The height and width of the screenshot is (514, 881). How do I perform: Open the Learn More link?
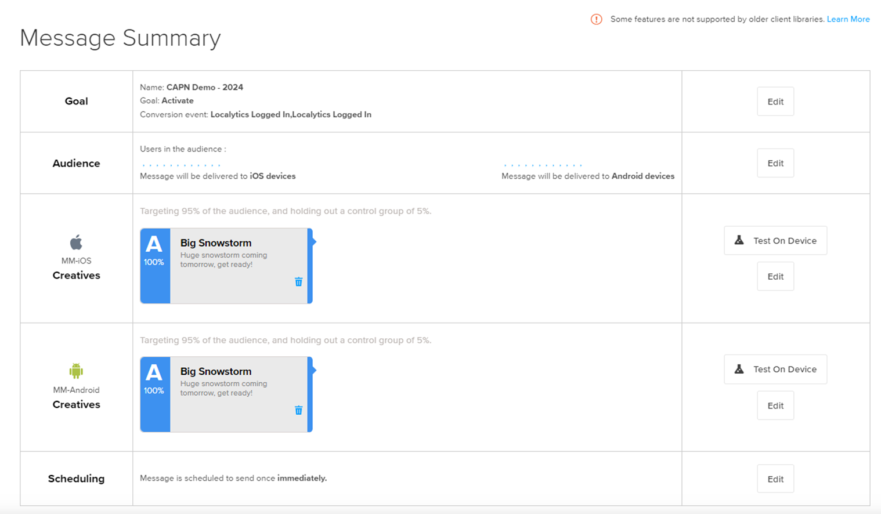[x=848, y=19]
